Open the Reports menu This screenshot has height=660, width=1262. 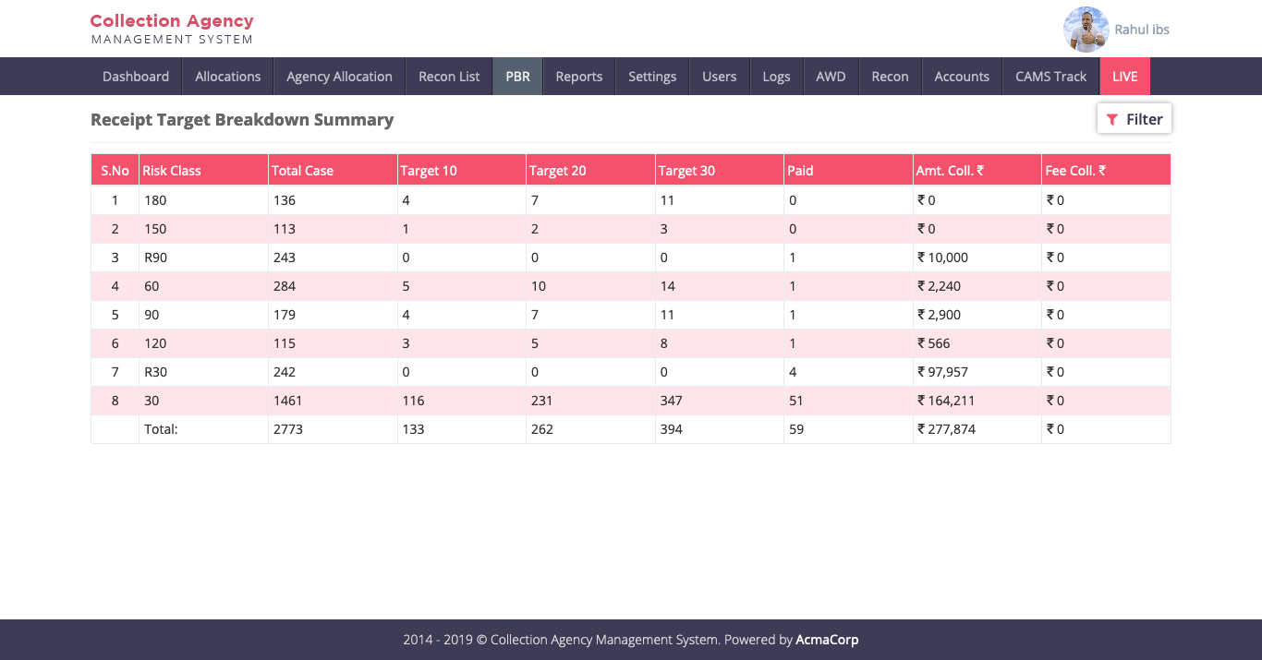click(x=579, y=77)
